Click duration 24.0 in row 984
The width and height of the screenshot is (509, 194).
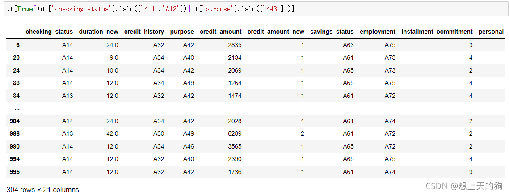(112, 121)
